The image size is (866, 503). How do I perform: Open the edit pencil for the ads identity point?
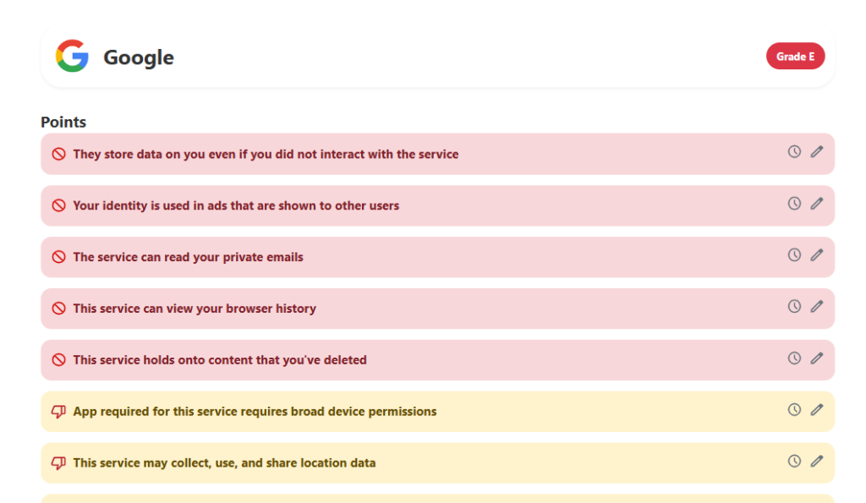click(816, 203)
